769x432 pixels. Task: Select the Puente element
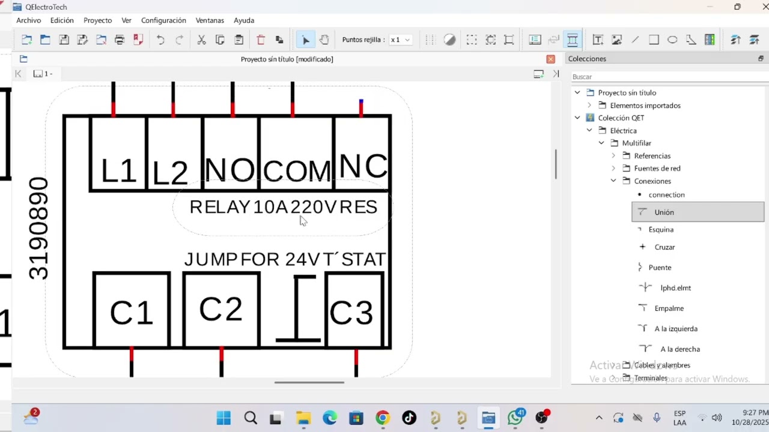(660, 268)
